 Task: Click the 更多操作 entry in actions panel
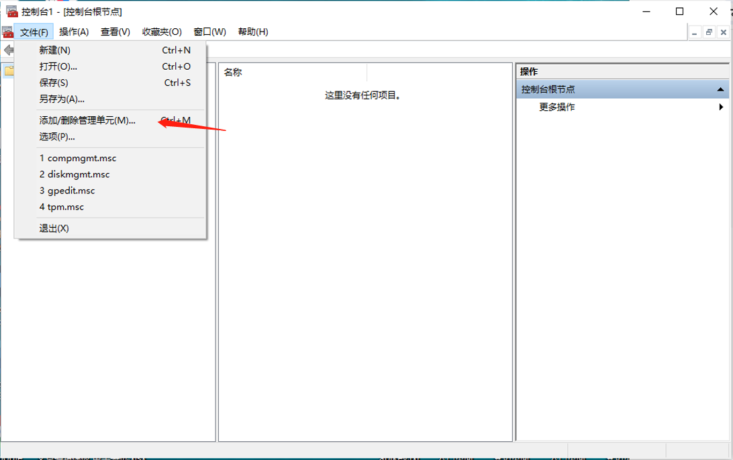[x=556, y=107]
